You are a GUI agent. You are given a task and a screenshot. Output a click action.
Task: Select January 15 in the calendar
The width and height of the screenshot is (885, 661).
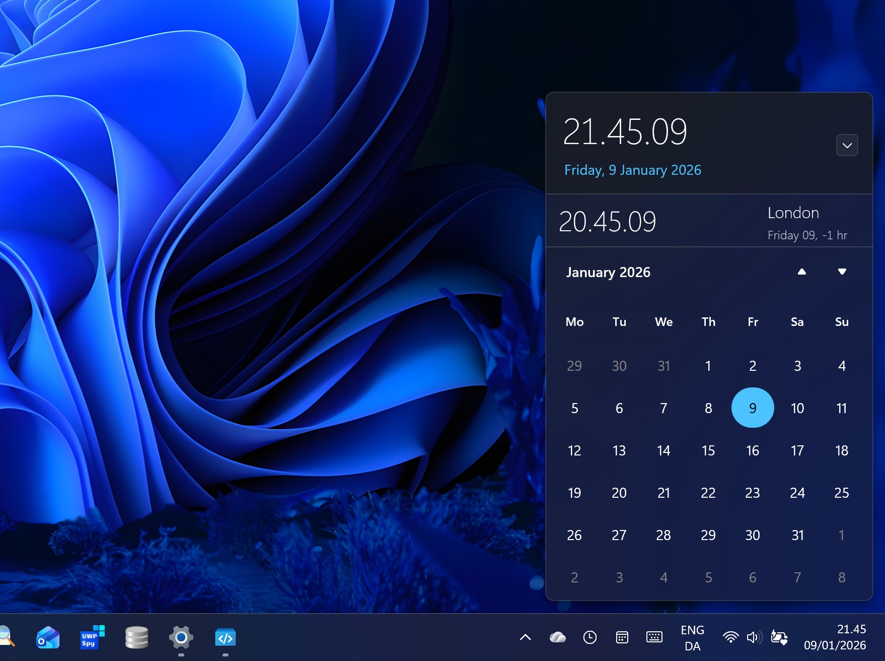click(708, 450)
